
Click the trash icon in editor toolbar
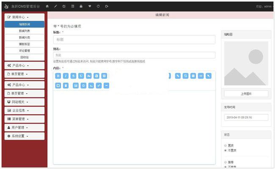click(66, 86)
